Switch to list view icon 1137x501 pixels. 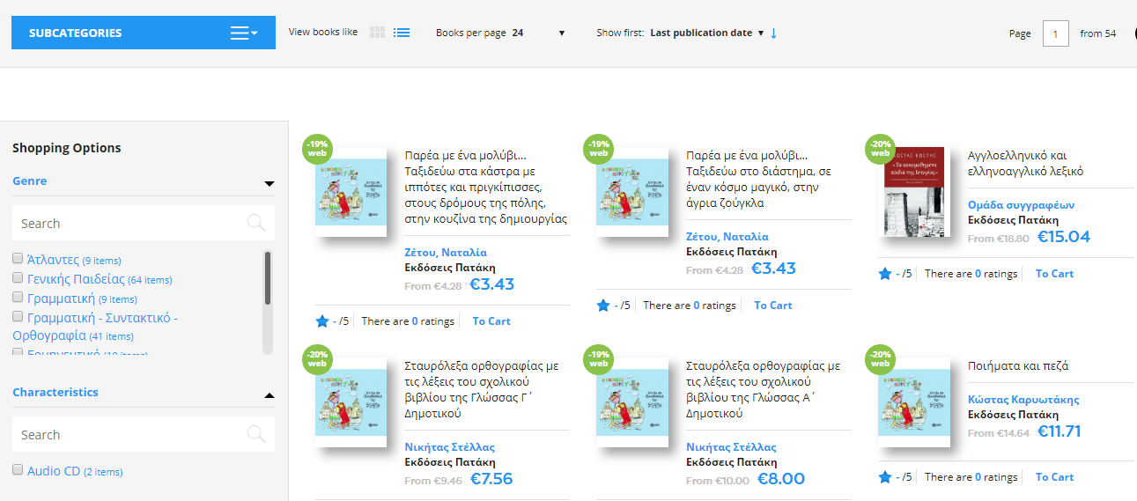pyautogui.click(x=402, y=33)
